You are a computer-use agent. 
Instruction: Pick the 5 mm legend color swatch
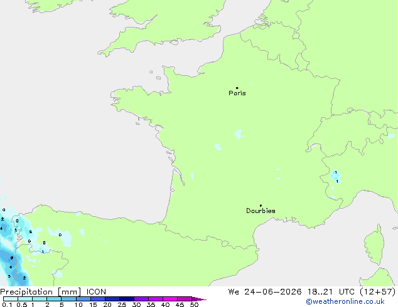click(68, 299)
